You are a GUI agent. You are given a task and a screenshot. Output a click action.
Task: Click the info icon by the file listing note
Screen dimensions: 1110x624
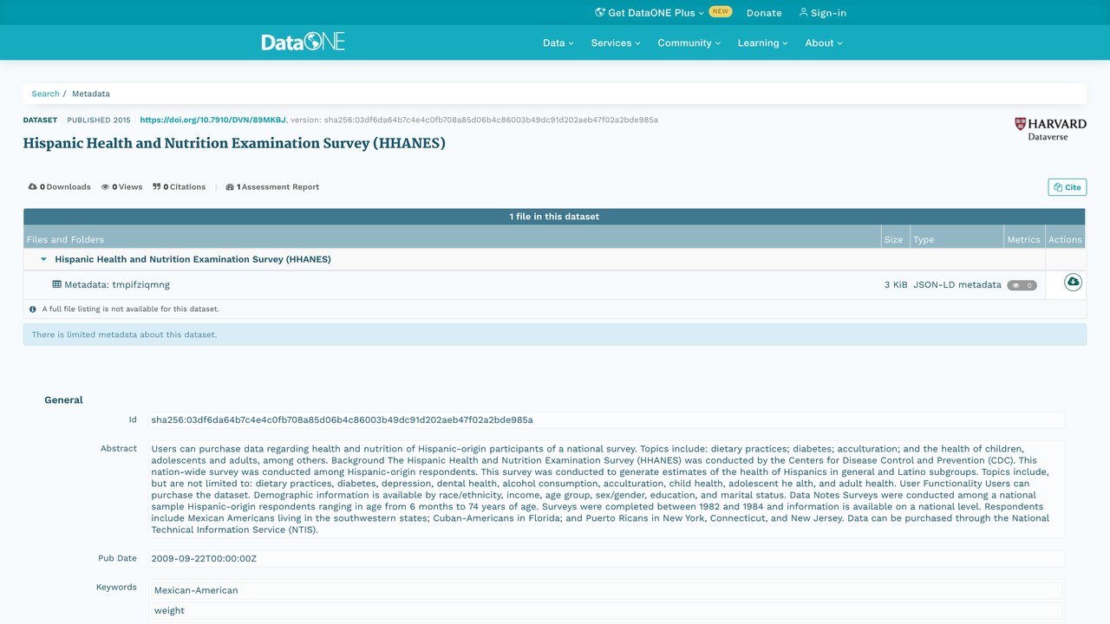(33, 309)
